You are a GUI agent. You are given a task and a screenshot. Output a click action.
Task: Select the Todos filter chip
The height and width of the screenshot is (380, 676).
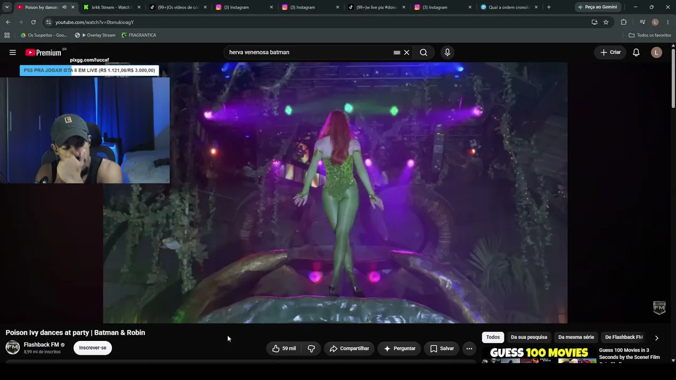[x=493, y=337]
